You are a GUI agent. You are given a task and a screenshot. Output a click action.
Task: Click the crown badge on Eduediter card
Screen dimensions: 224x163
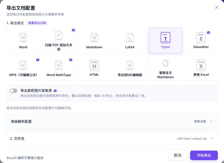pyautogui.click(x=209, y=32)
